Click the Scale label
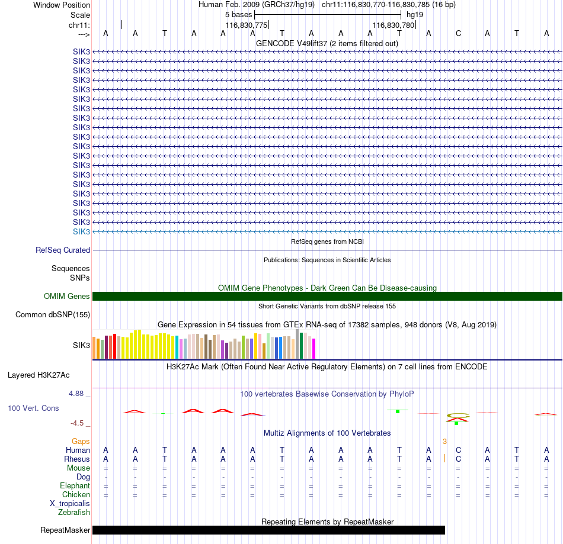The width and height of the screenshot is (563, 544). coord(80,15)
